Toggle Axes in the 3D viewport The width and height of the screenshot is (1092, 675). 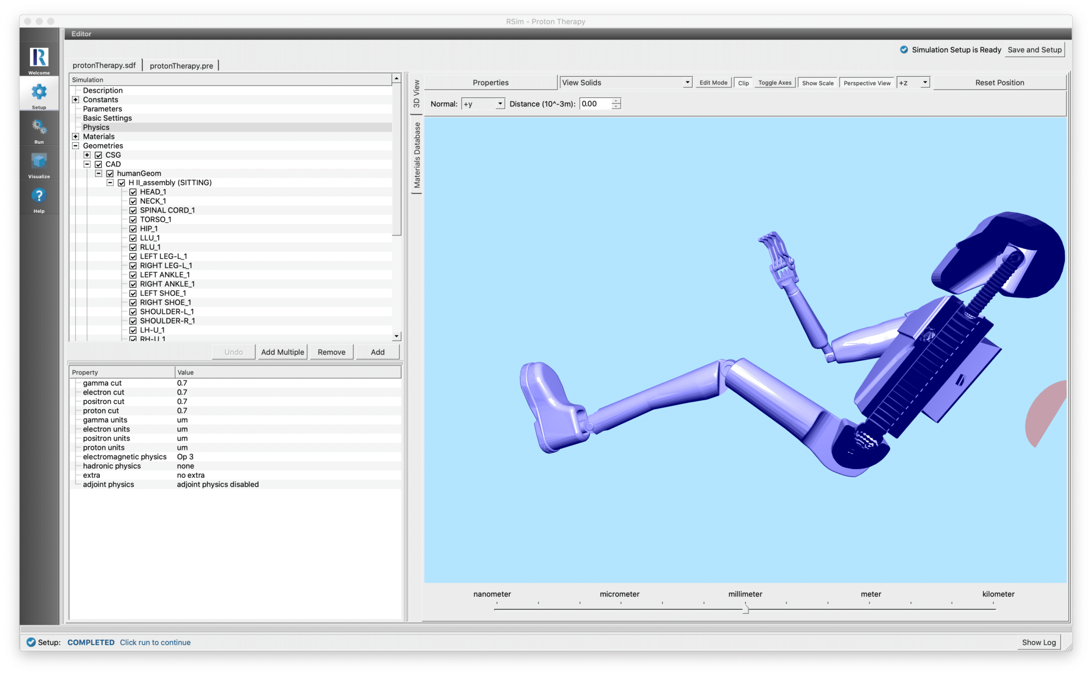click(x=774, y=83)
